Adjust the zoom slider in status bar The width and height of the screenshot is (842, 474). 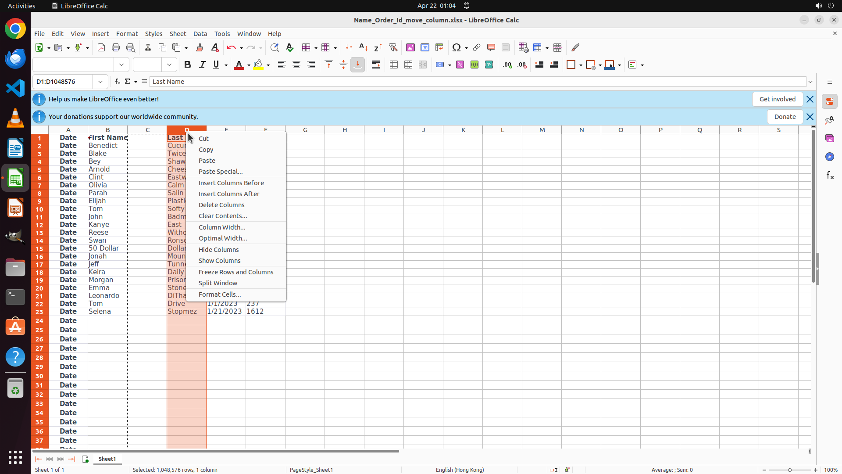tap(790, 470)
